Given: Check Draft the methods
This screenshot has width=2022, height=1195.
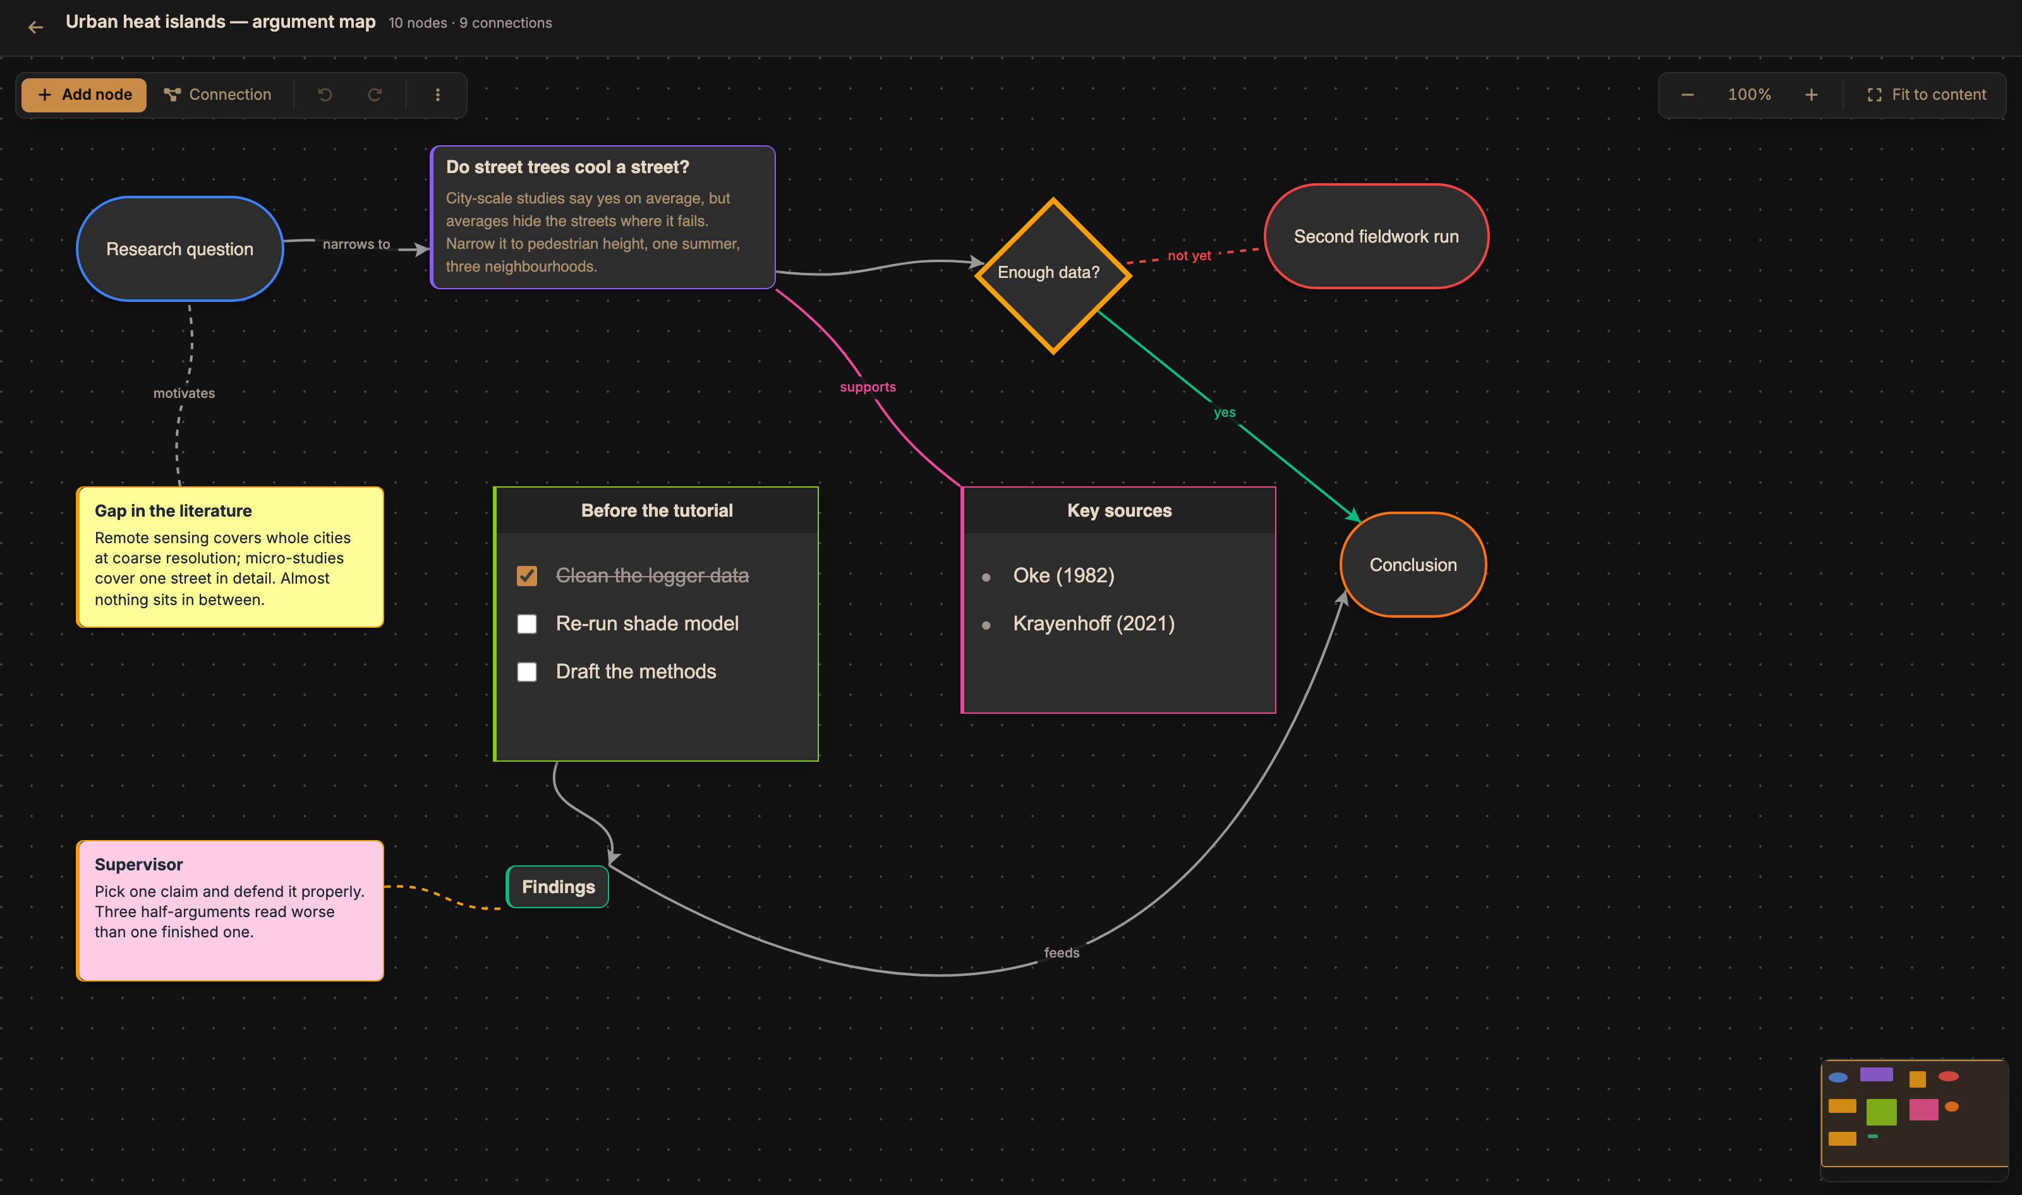Looking at the screenshot, I should point(527,671).
